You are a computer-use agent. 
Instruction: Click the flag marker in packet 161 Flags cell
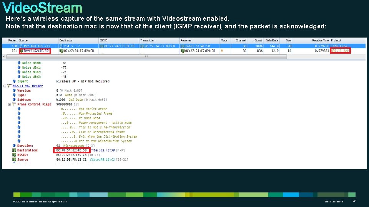pyautogui.click(x=222, y=51)
